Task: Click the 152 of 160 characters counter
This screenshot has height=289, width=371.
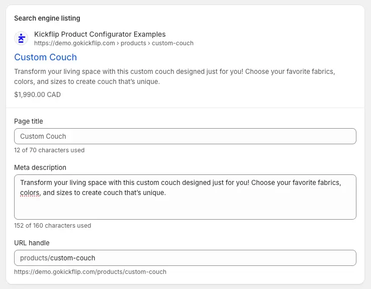Action: (x=52, y=226)
